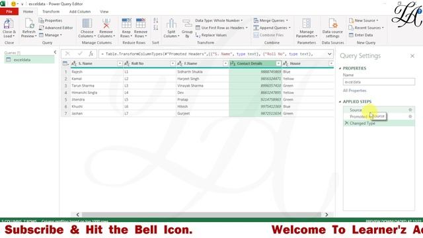Screen dimensions: 423x238
Task: Switch to the Transform tab
Action: point(51,12)
